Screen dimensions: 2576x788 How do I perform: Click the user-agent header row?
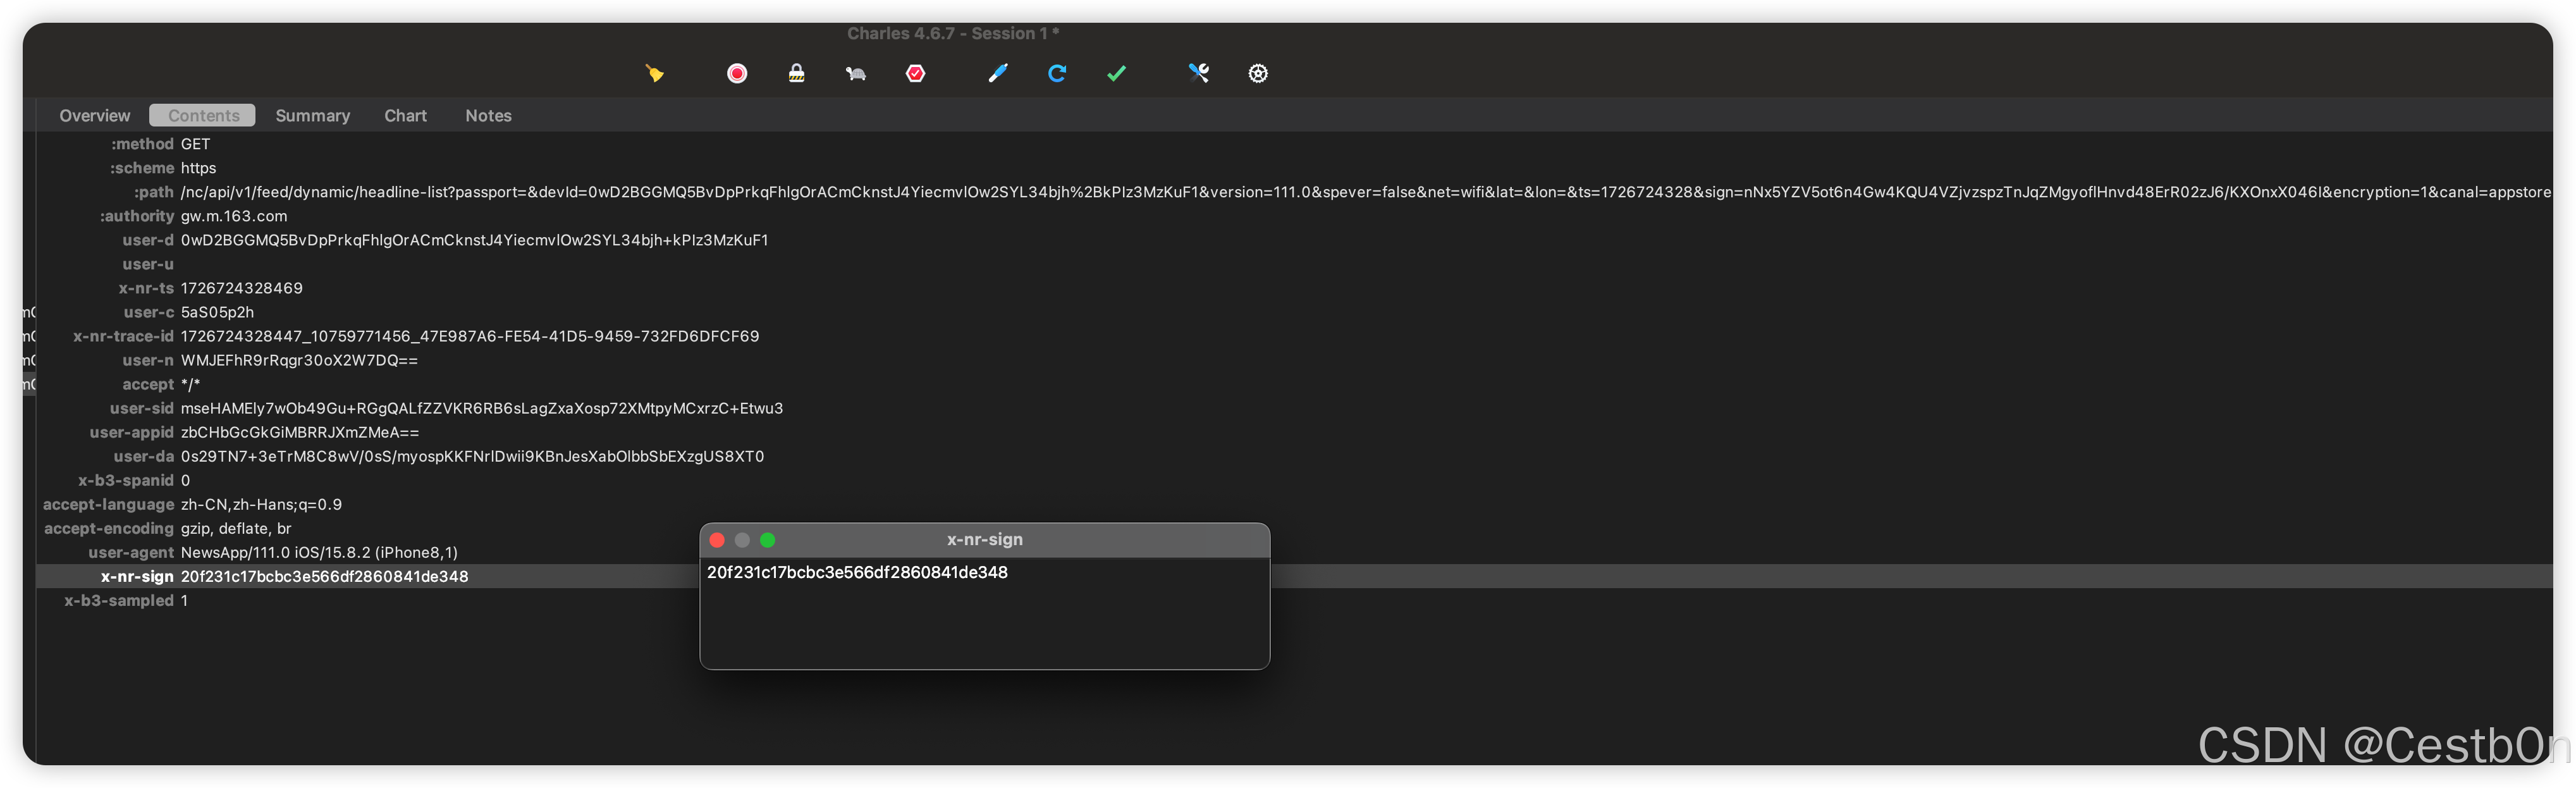318,553
